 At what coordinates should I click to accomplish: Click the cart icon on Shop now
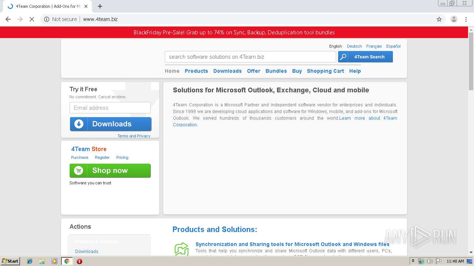[x=79, y=170]
